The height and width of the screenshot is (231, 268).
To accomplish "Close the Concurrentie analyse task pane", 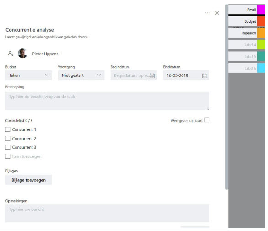I will pos(217,13).
